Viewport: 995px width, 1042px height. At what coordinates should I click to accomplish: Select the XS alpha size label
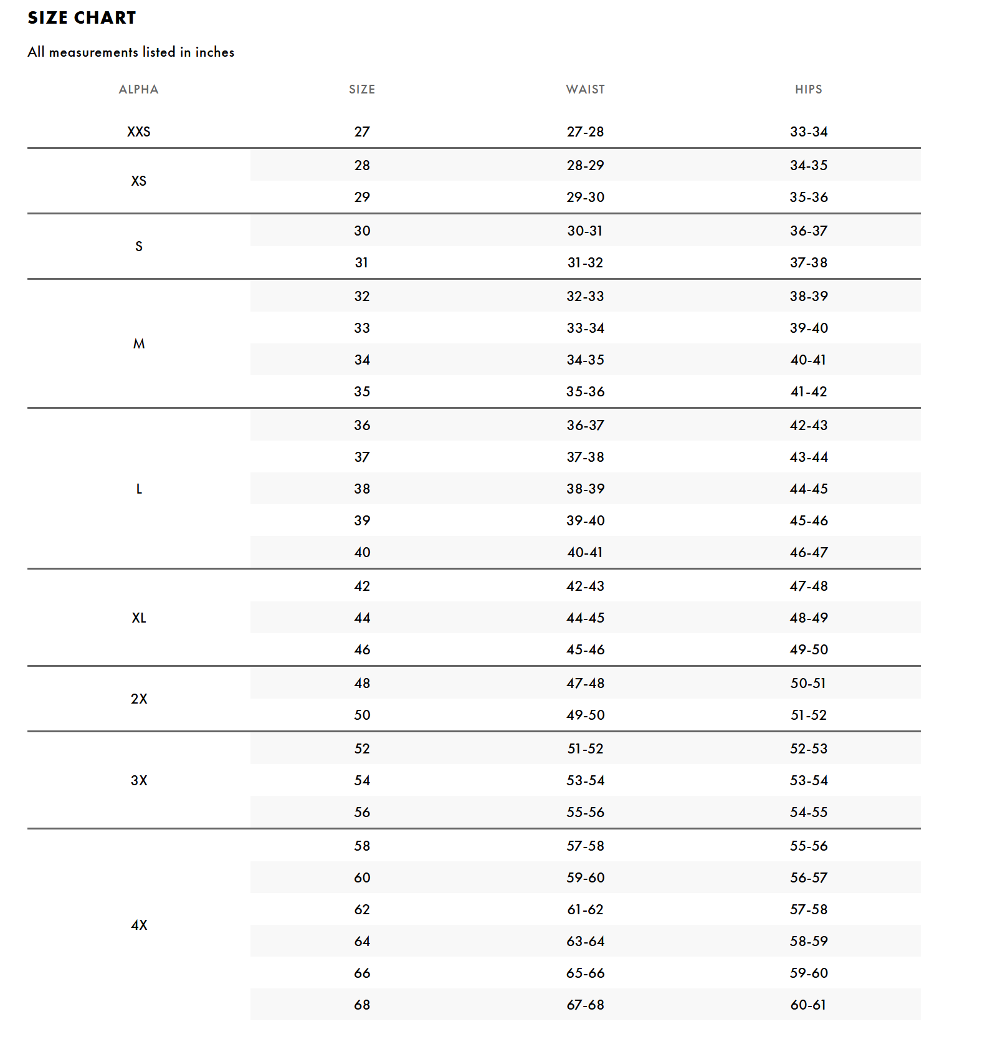[138, 181]
